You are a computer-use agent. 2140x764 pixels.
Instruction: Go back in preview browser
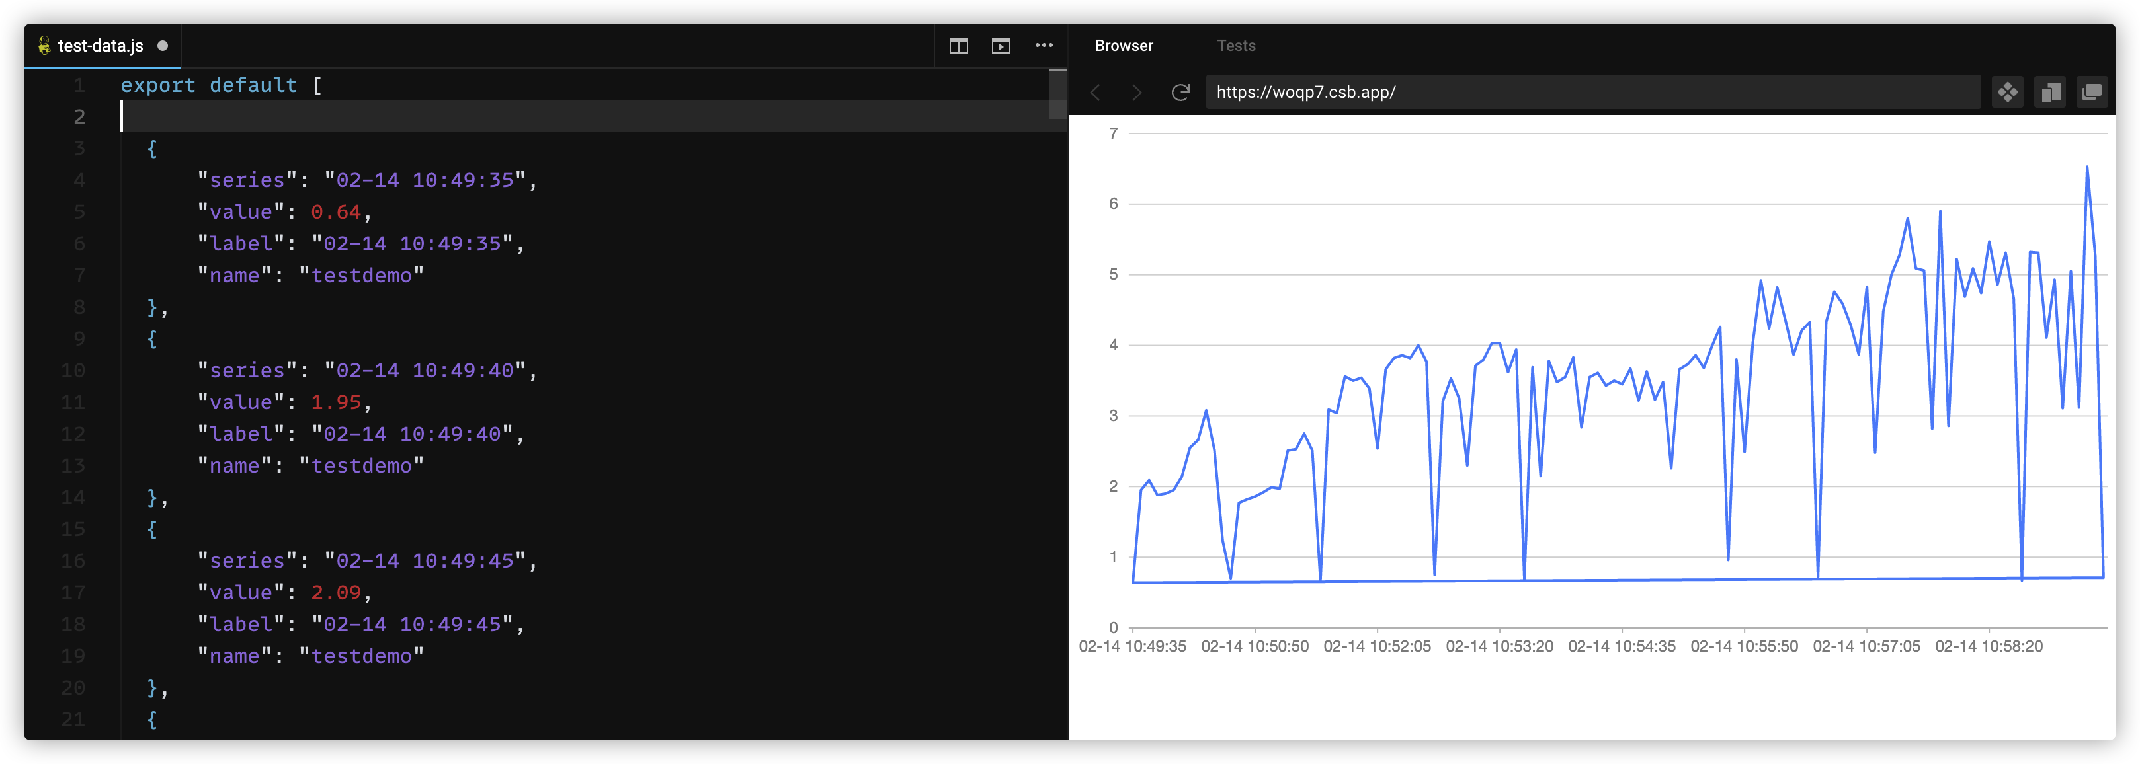click(x=1096, y=92)
